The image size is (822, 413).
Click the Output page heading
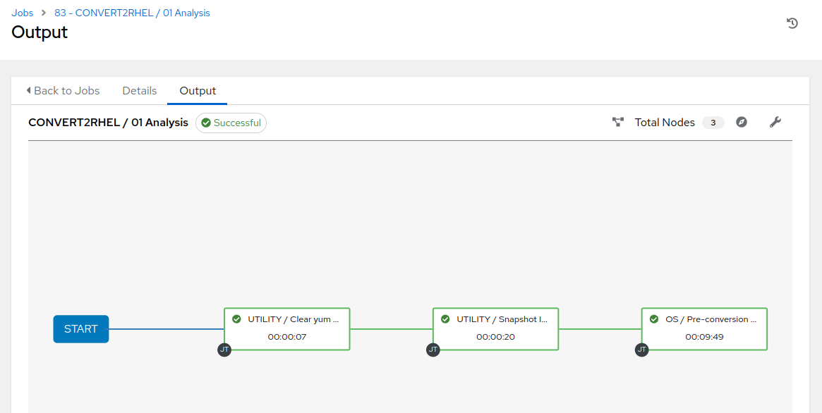(40, 32)
